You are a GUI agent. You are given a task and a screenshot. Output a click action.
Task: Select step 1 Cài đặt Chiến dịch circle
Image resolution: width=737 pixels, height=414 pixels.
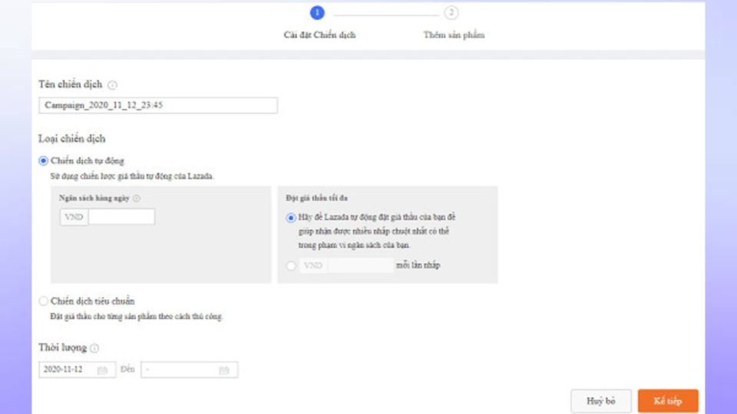pos(317,13)
